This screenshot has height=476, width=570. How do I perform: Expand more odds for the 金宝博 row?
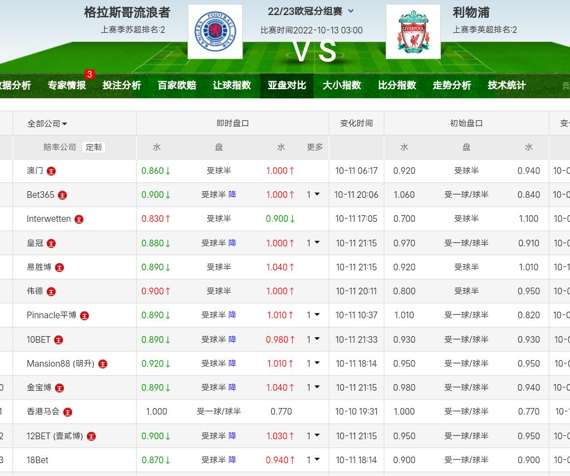click(313, 387)
